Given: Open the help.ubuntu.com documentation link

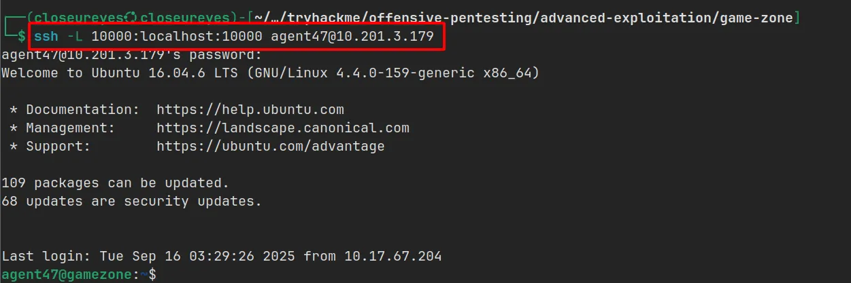Looking at the screenshot, I should (250, 109).
